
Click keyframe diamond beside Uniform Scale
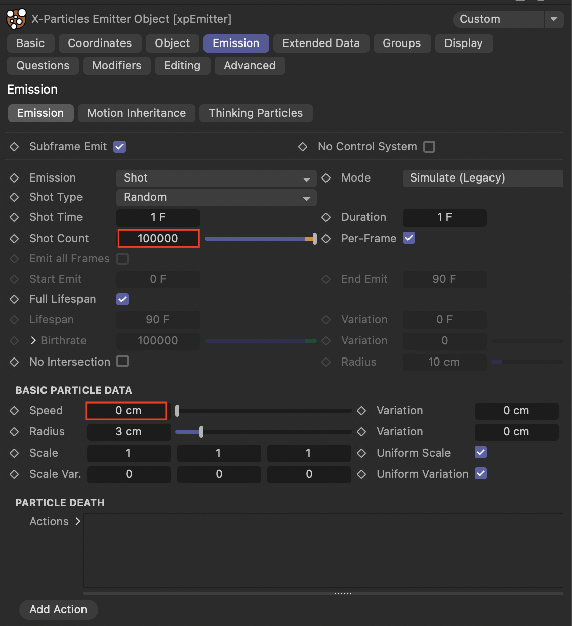pyautogui.click(x=361, y=453)
